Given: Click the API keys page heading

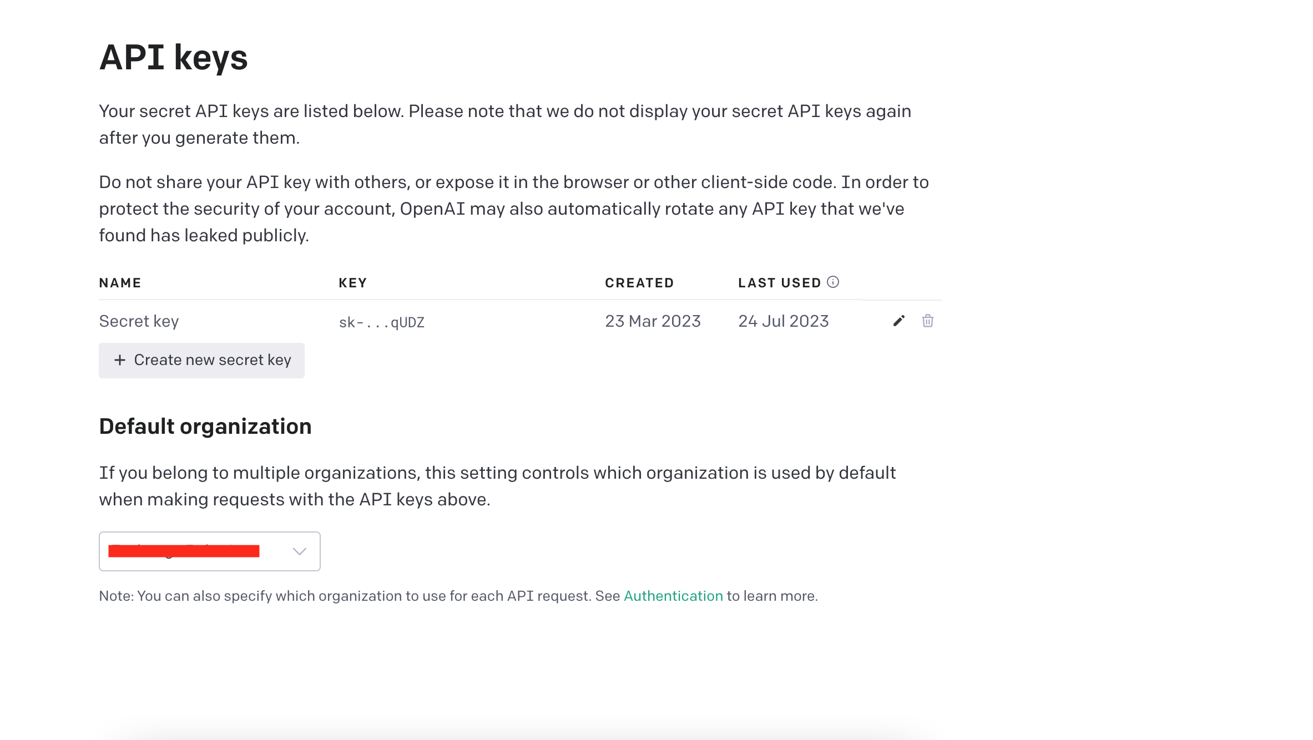Looking at the screenshot, I should 173,58.
